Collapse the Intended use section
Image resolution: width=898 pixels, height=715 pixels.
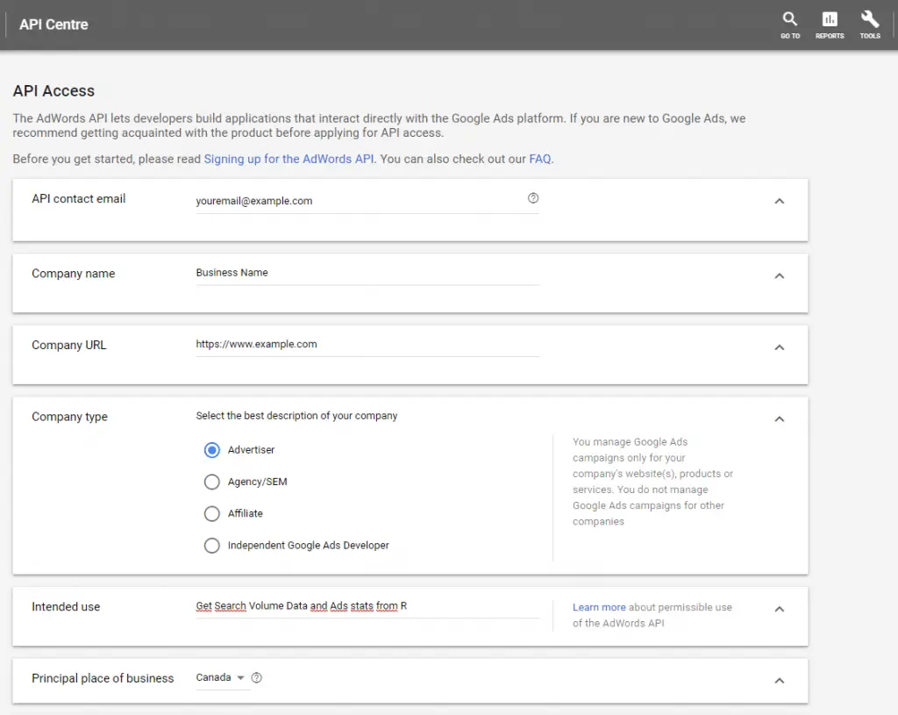[x=780, y=609]
